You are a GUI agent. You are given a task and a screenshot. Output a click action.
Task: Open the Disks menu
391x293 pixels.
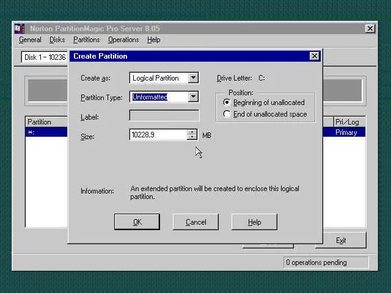tap(57, 40)
